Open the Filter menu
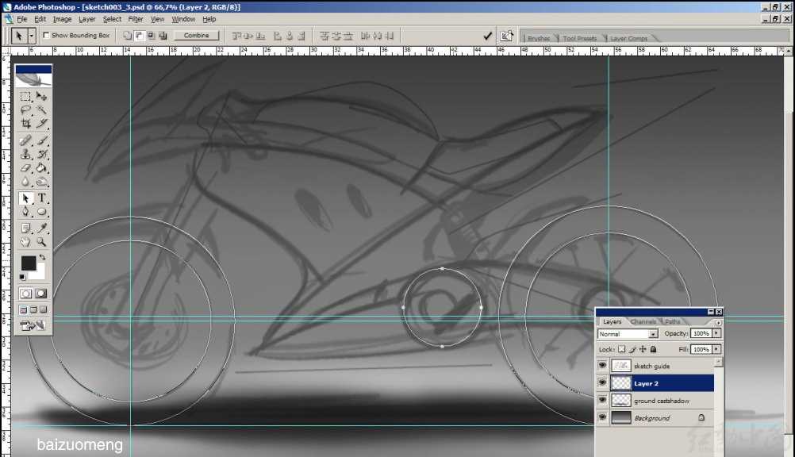This screenshot has width=795, height=457. click(x=136, y=19)
